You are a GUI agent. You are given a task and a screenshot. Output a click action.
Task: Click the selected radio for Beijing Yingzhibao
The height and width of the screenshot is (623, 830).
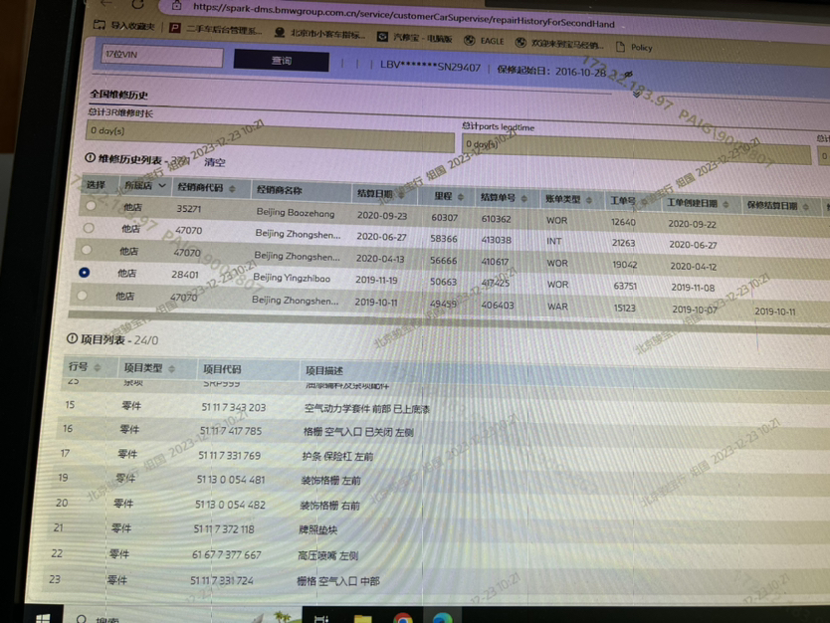pos(85,273)
